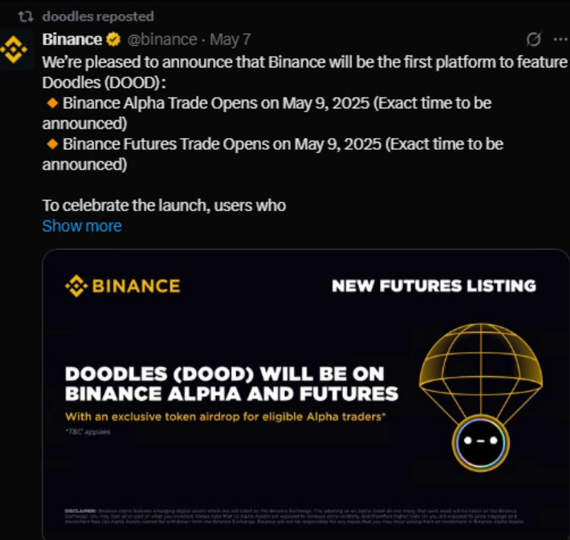Click the "NEW FUTURES LISTING" banner text
The image size is (570, 540).
[x=433, y=286]
